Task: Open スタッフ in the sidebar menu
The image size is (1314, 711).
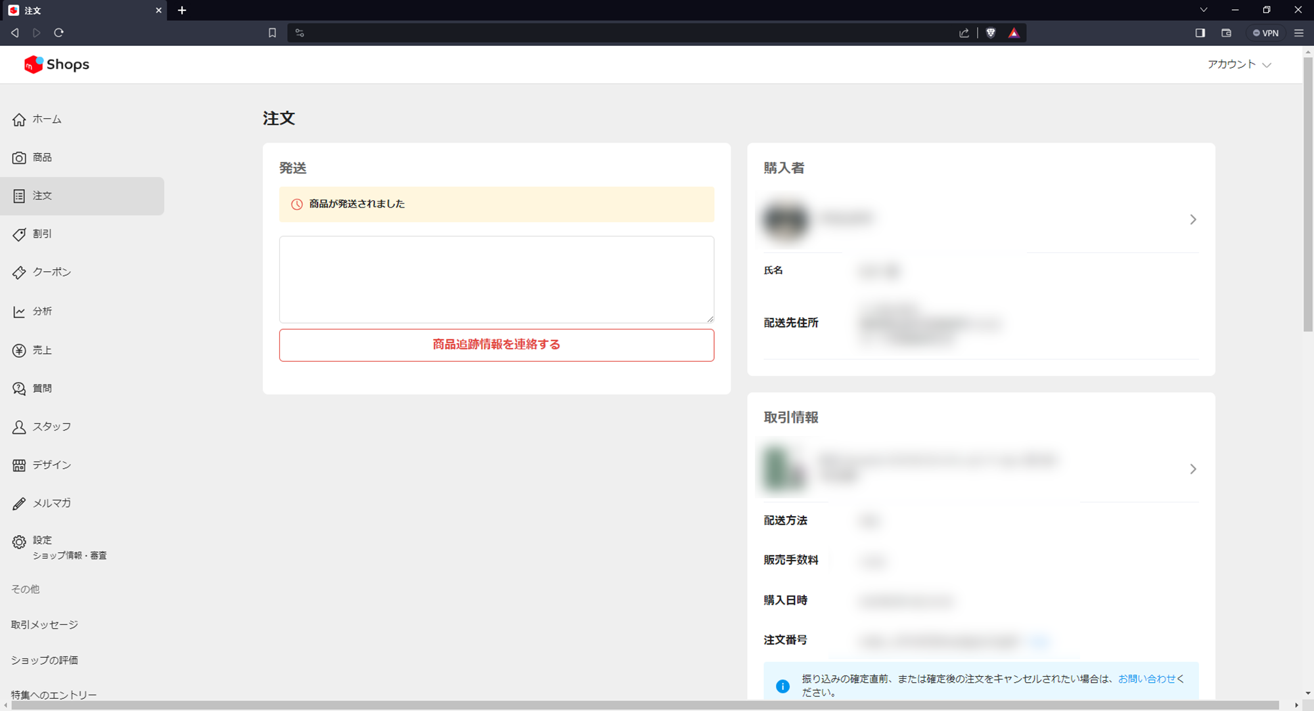Action: pyautogui.click(x=51, y=427)
